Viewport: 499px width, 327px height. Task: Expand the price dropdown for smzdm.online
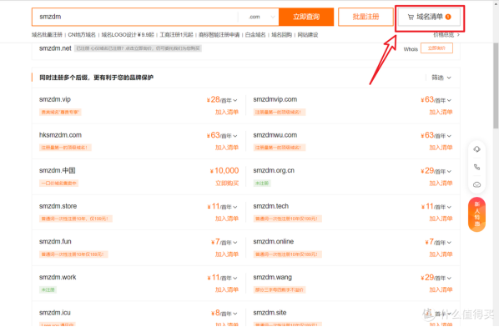point(449,243)
